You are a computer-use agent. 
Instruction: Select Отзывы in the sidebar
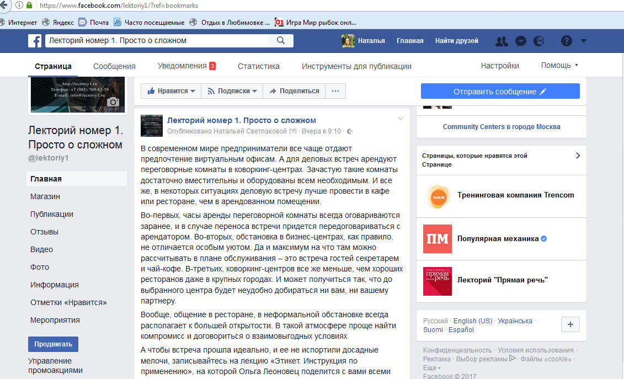click(44, 232)
